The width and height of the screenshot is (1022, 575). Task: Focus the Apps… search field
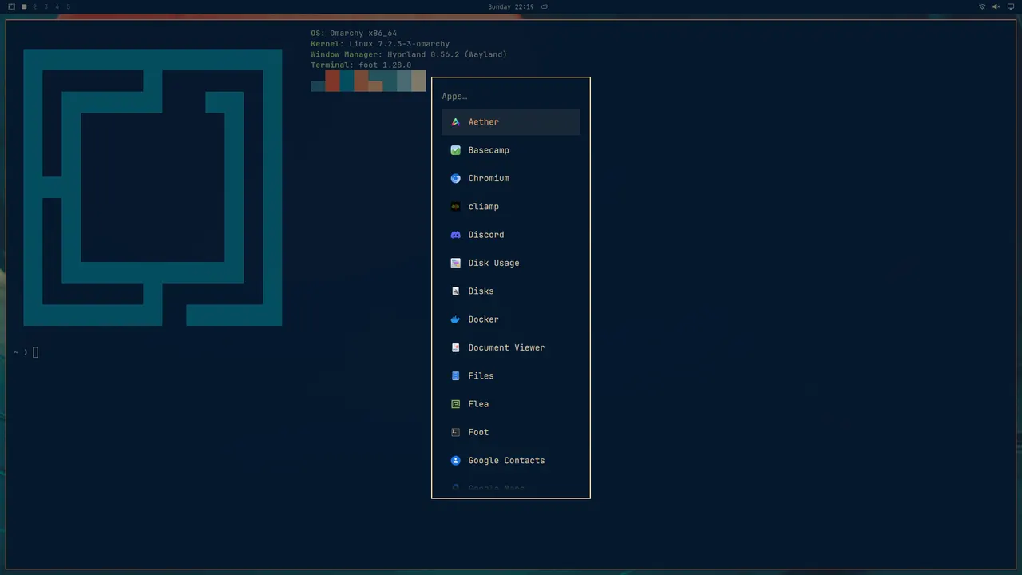tap(510, 96)
